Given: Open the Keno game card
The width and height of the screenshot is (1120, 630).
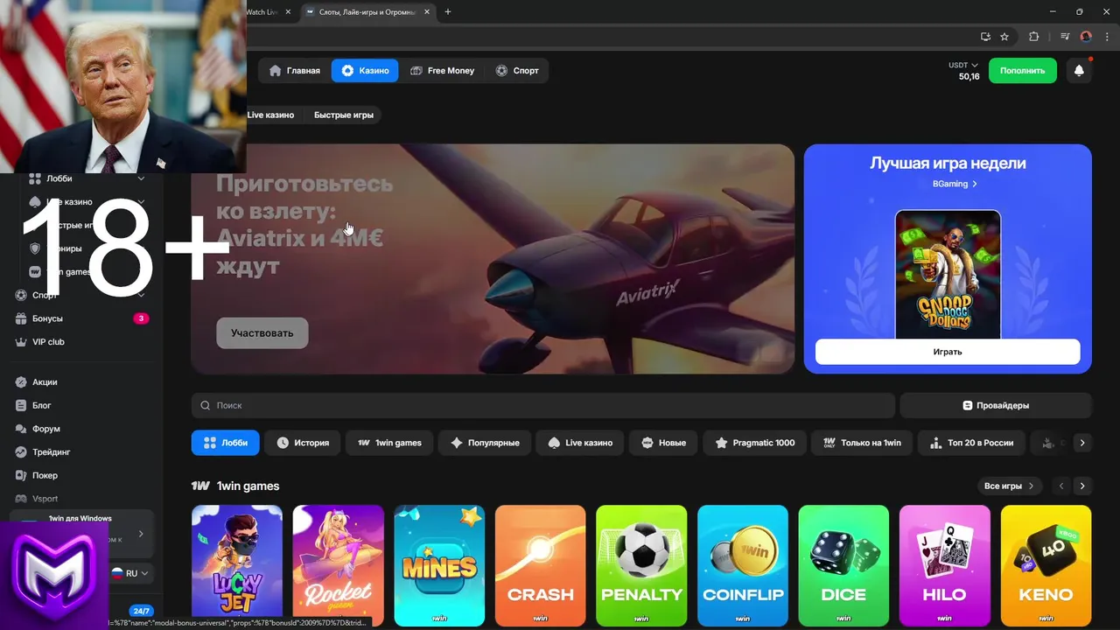Looking at the screenshot, I should click(x=1046, y=564).
